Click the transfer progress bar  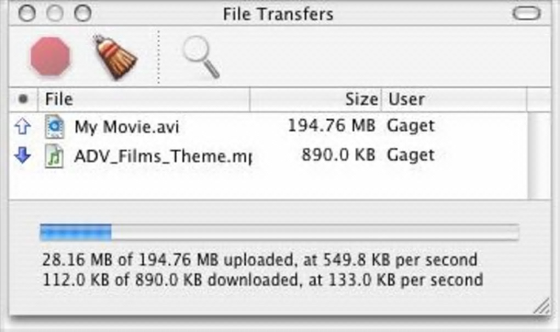pyautogui.click(x=279, y=232)
